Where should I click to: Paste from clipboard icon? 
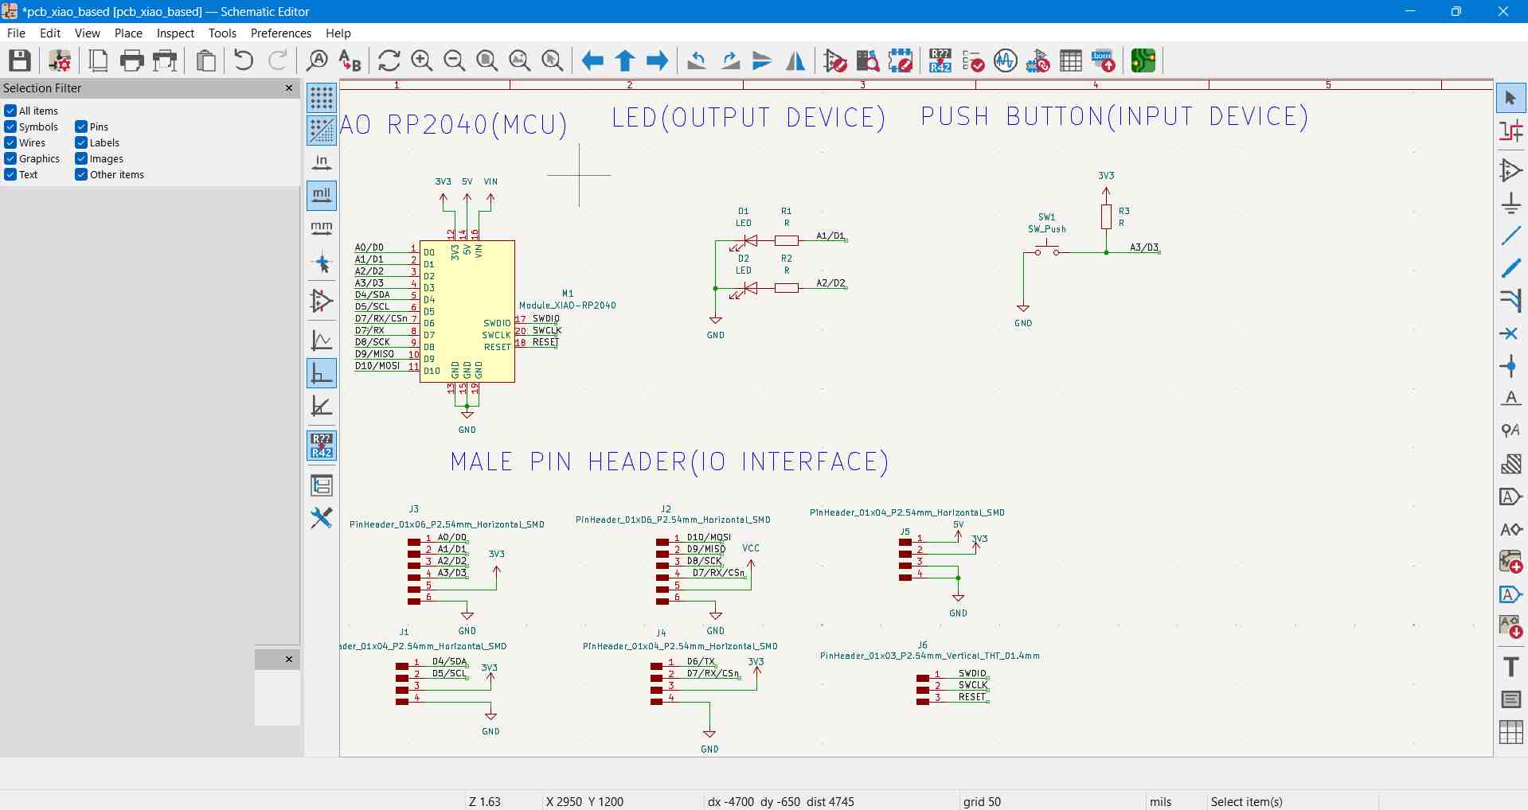pos(206,60)
